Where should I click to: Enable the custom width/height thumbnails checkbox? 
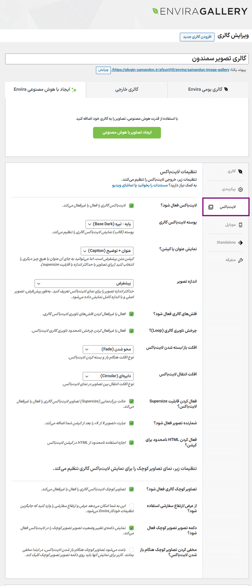131,506
